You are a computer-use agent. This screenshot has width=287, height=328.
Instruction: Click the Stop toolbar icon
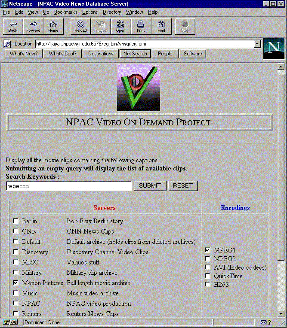185,26
